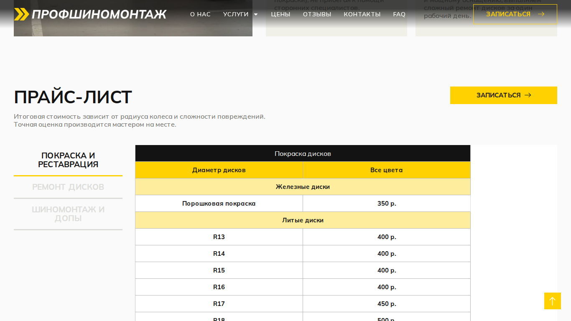The height and width of the screenshot is (321, 571).
Task: Open the ОТЗЫВЫ menu item
Action: (x=317, y=14)
